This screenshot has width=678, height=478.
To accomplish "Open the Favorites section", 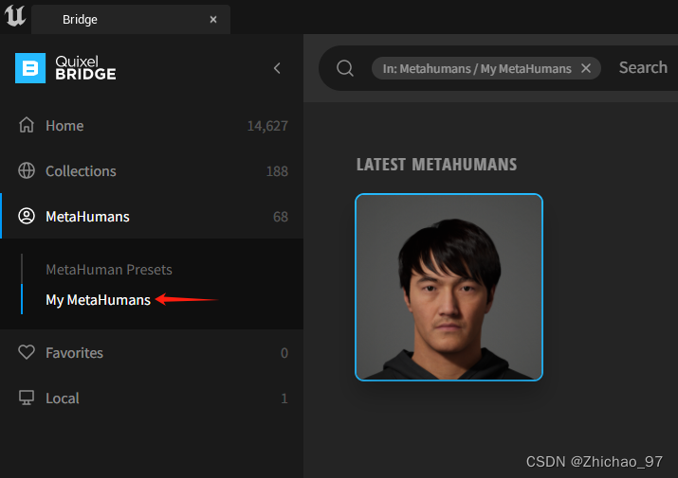I will pyautogui.click(x=152, y=353).
